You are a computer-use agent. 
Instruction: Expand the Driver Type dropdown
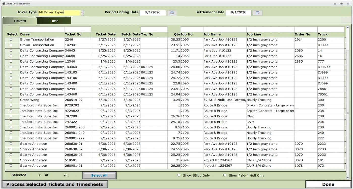(x=82, y=13)
